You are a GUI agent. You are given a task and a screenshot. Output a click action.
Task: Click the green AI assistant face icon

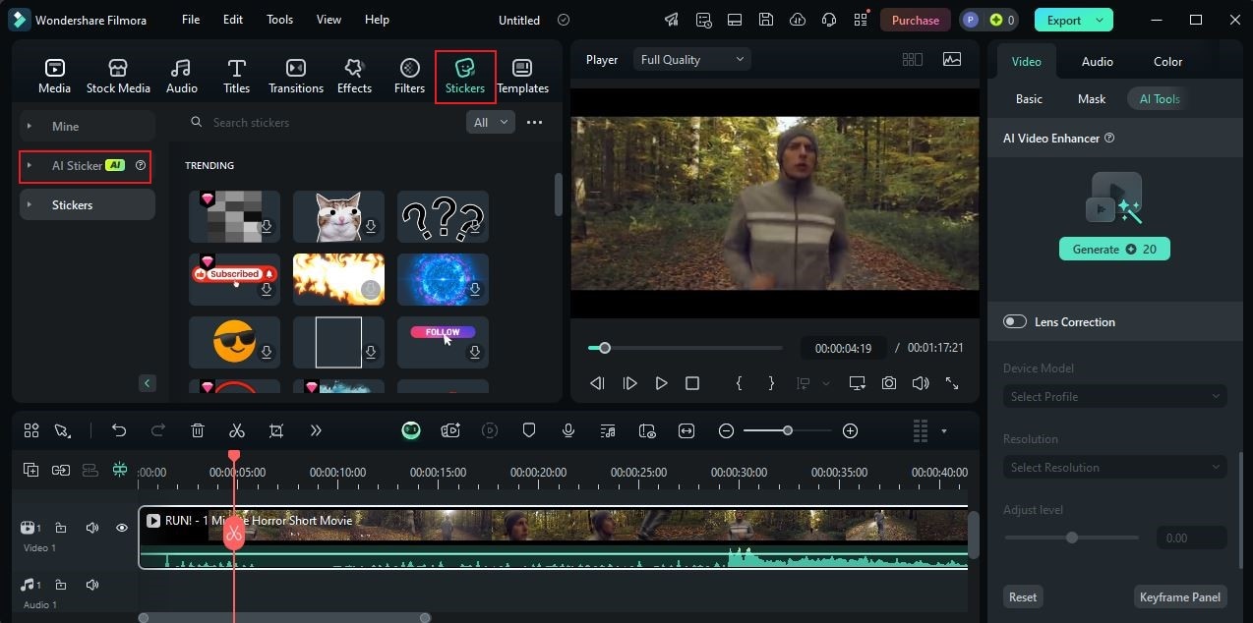(x=411, y=430)
